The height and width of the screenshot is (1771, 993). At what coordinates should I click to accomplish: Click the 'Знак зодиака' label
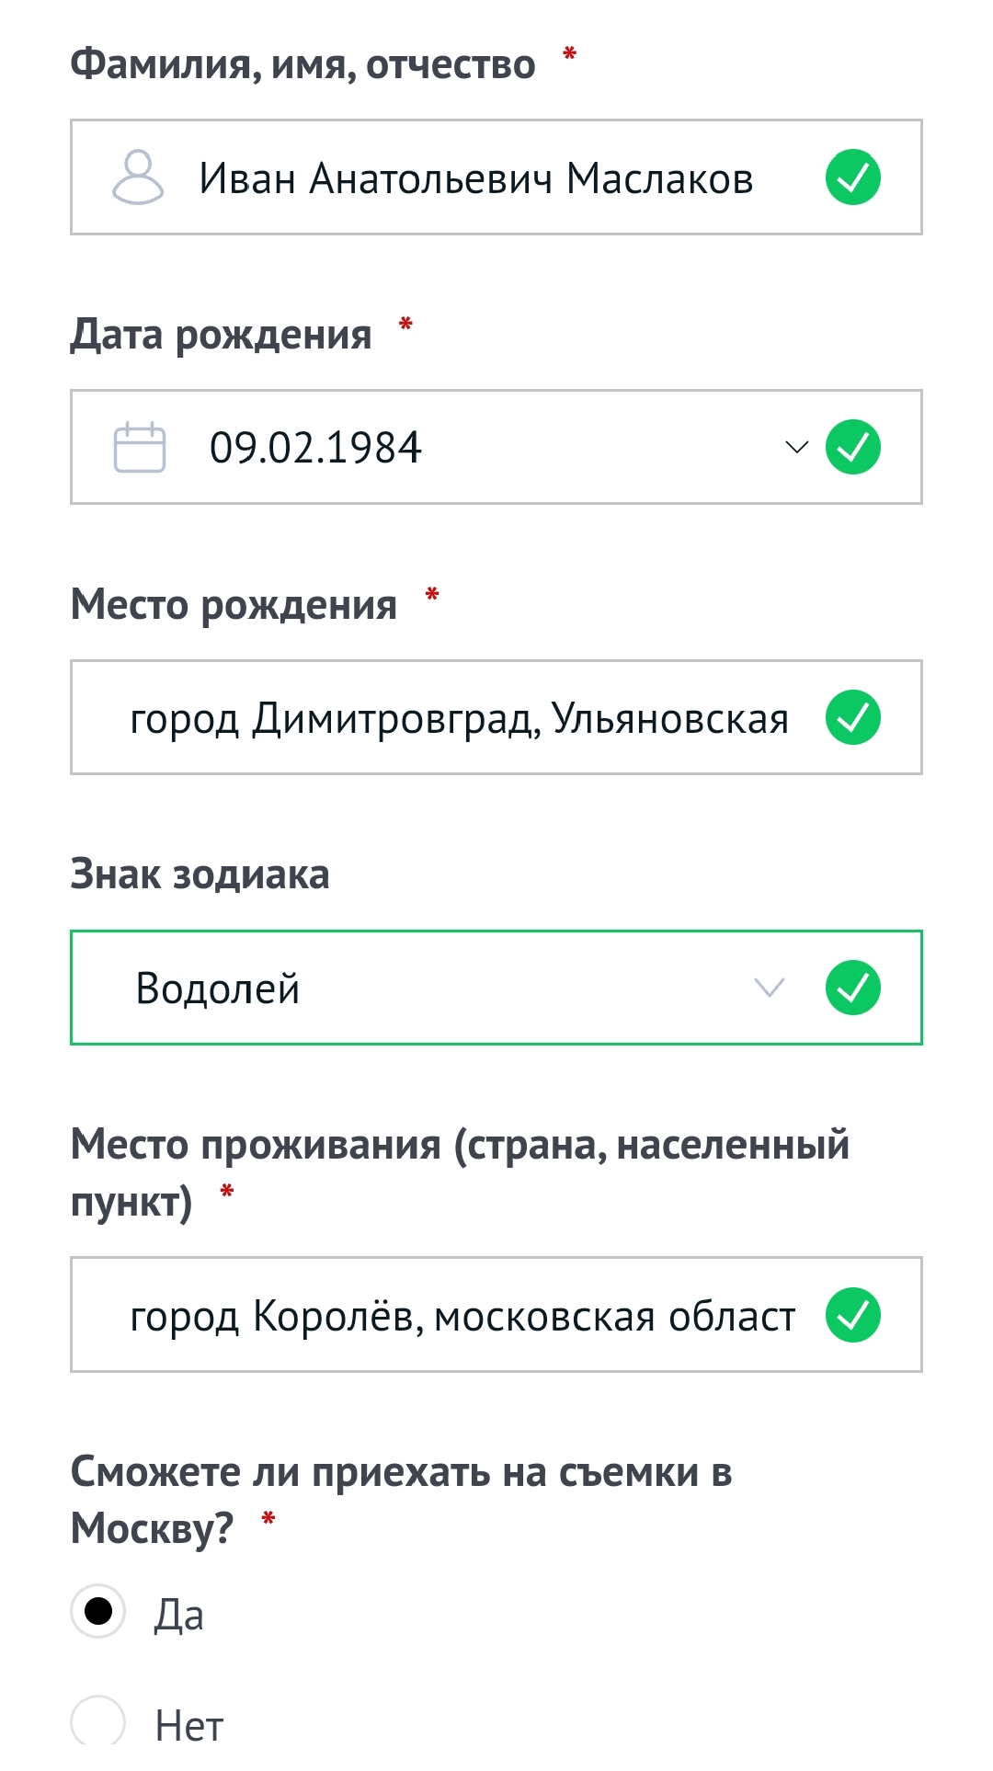pyautogui.click(x=200, y=874)
